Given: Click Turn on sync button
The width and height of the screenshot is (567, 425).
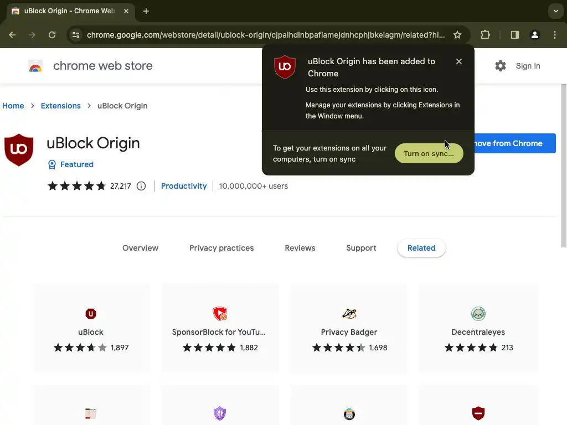Looking at the screenshot, I should click(429, 153).
